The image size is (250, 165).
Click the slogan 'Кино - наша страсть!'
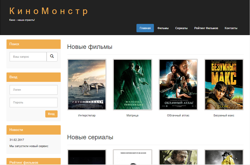[22, 20]
